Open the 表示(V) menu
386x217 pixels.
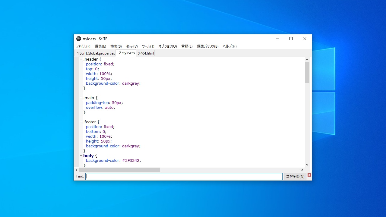132,46
